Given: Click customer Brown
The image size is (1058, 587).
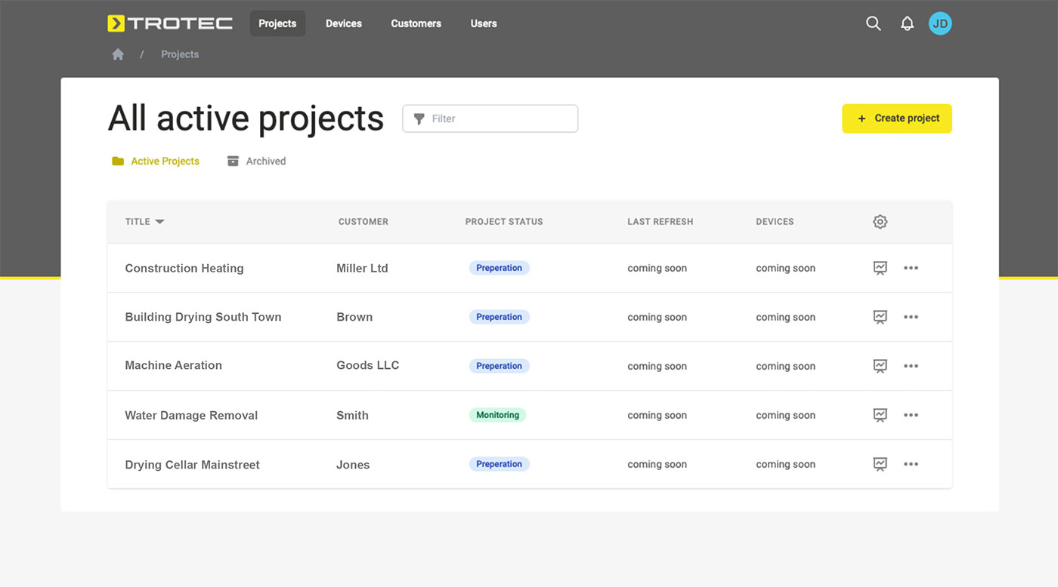Looking at the screenshot, I should (x=354, y=317).
